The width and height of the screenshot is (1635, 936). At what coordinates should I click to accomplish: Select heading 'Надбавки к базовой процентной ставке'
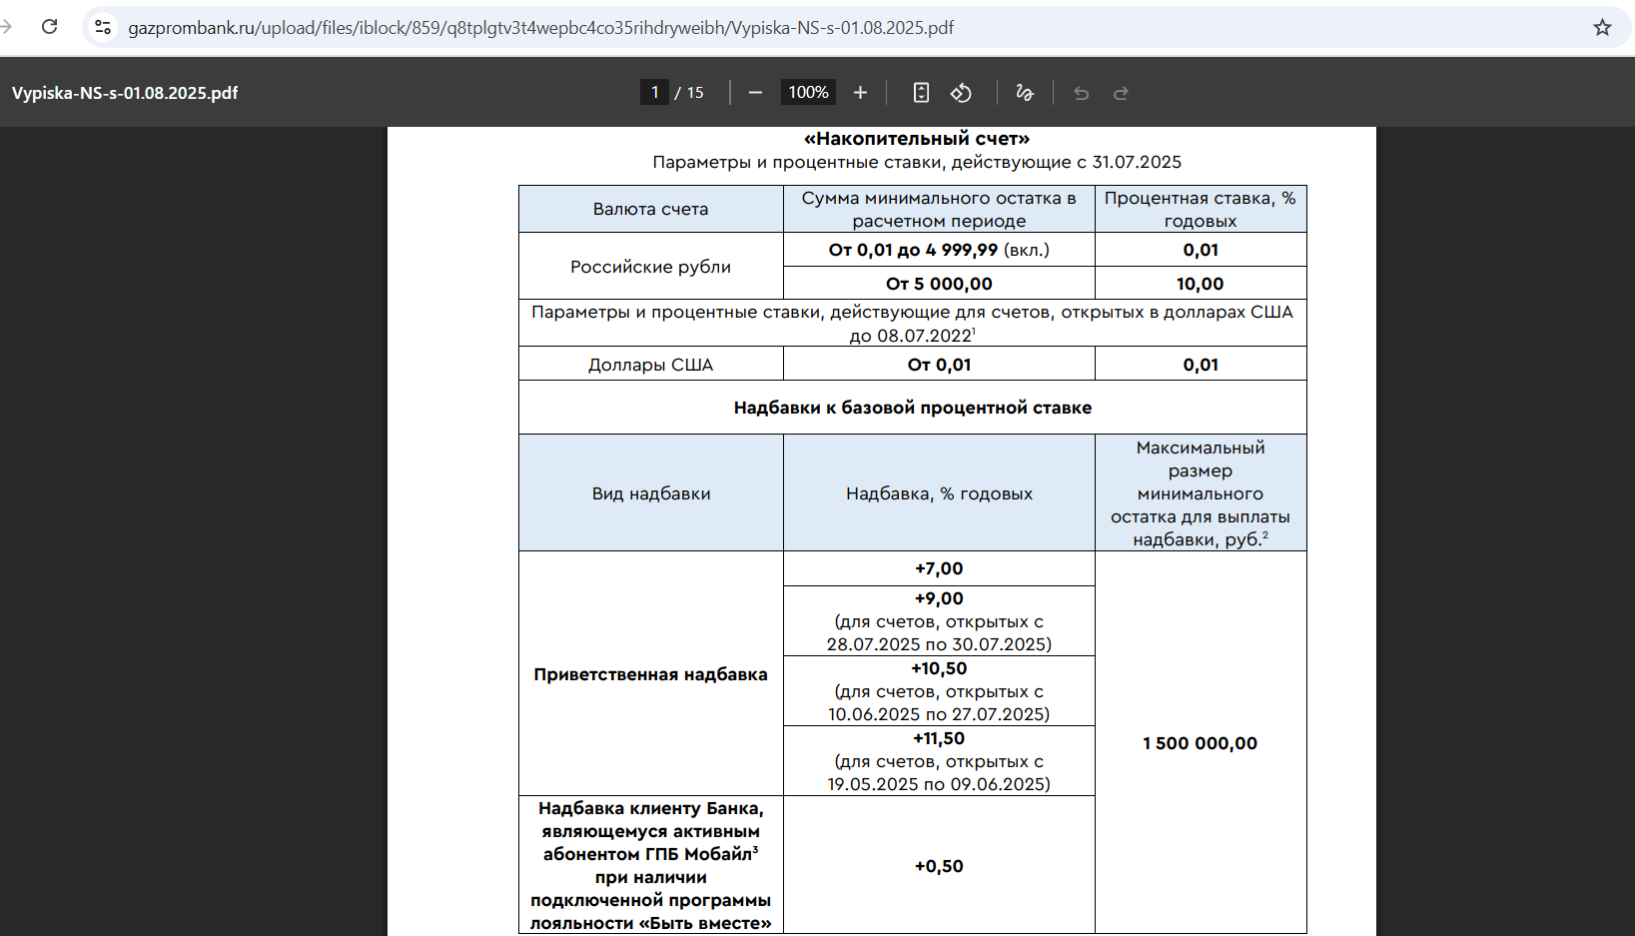coord(913,408)
